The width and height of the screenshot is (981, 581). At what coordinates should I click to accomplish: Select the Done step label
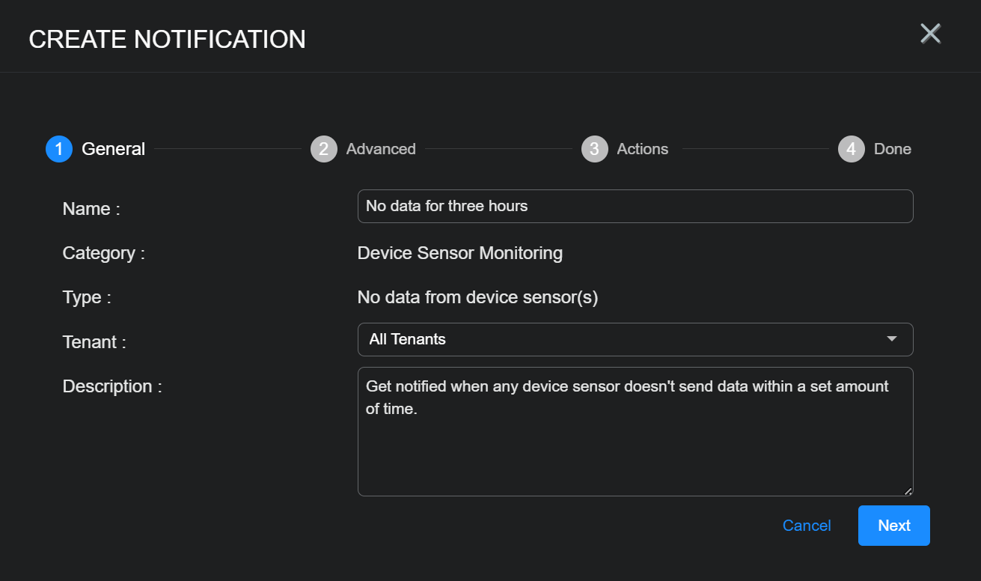[892, 149]
